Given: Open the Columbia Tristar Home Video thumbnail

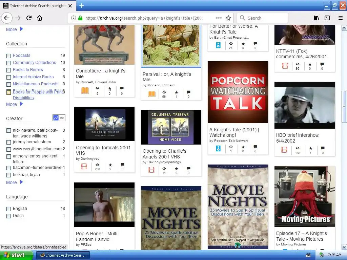Looking at the screenshot, I should (x=171, y=127).
